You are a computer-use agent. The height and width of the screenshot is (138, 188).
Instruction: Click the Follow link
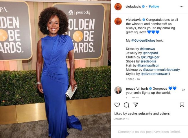coord(154,6)
